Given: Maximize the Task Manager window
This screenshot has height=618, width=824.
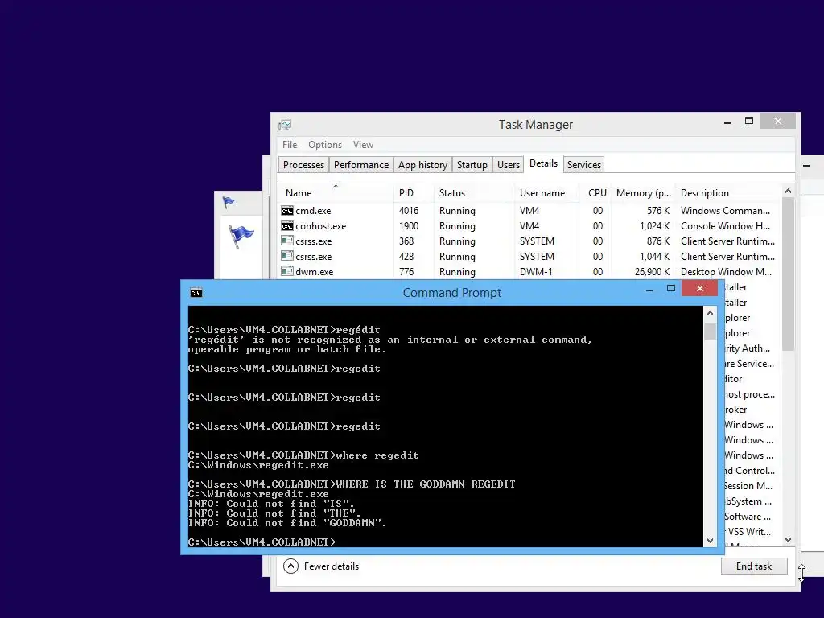Looking at the screenshot, I should click(749, 122).
